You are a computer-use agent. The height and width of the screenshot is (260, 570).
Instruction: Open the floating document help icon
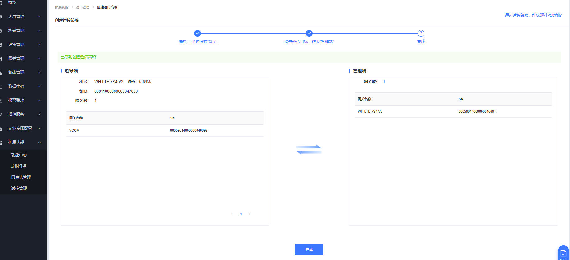point(563,253)
